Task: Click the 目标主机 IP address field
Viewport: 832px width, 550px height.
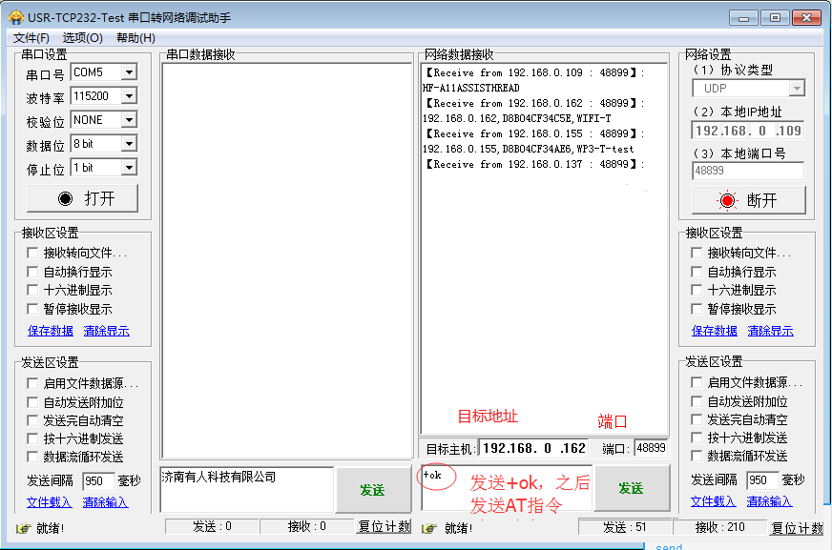Action: click(x=534, y=448)
